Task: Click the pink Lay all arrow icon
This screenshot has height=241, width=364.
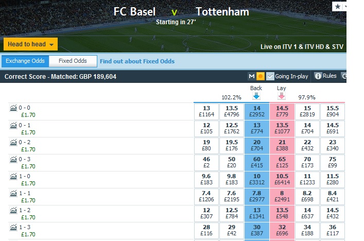Action: (281, 96)
